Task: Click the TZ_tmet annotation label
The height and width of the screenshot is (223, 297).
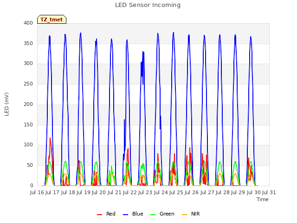Action: tap(52, 20)
